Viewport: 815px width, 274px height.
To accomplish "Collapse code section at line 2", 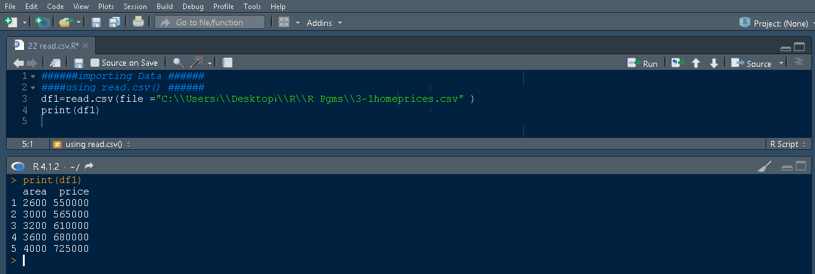I will point(33,88).
